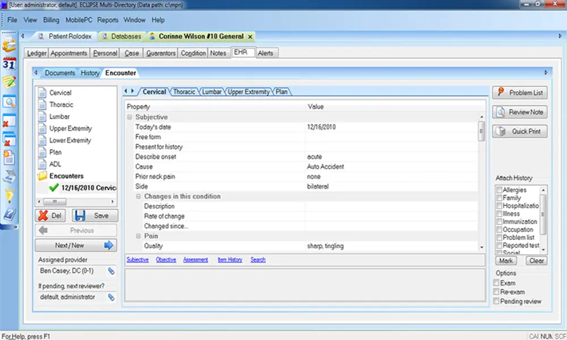Open the Reports menu
This screenshot has height=340, width=567.
(108, 20)
